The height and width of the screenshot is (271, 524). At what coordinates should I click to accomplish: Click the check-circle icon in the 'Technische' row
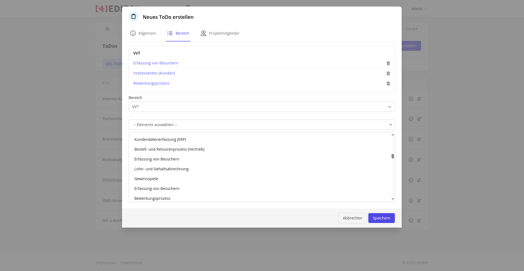[x=411, y=119]
